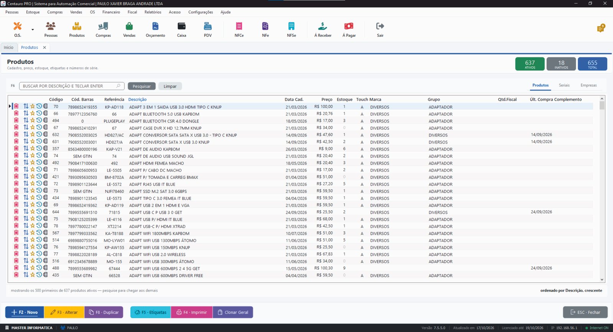This screenshot has height=332, width=613.
Task: Open the Estoque menu
Action: point(33,12)
